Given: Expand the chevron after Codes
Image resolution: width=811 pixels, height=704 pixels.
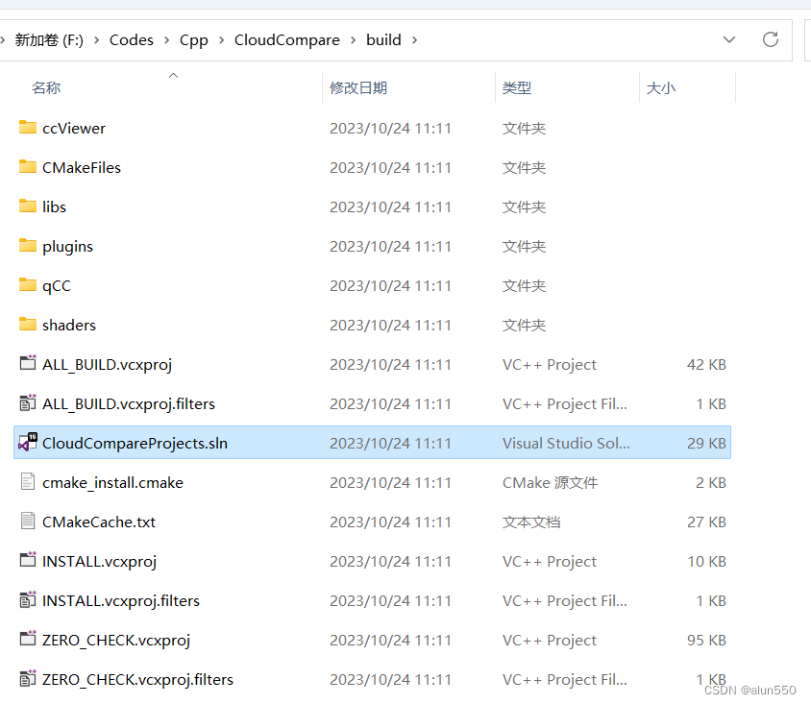Looking at the screenshot, I should (166, 39).
